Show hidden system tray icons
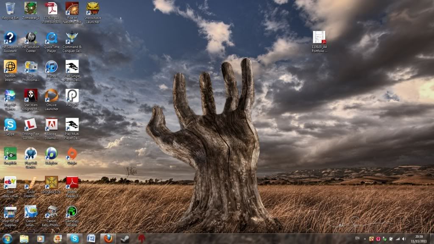This screenshot has width=434, height=244. 365,239
